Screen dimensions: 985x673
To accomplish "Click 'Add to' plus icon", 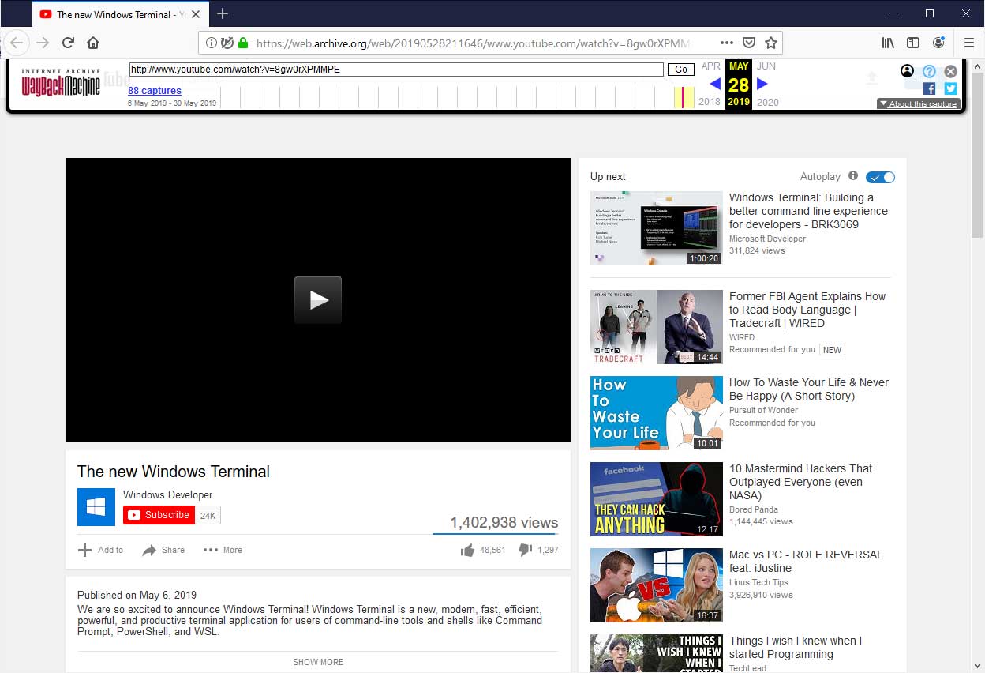I will [x=85, y=550].
